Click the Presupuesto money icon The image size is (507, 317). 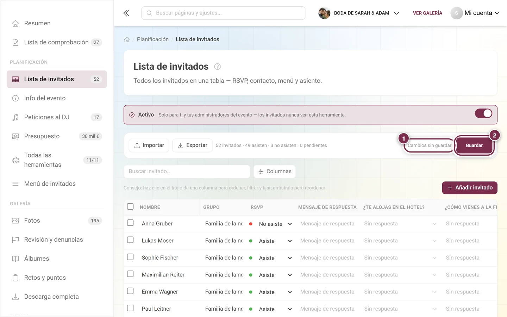coord(15,136)
